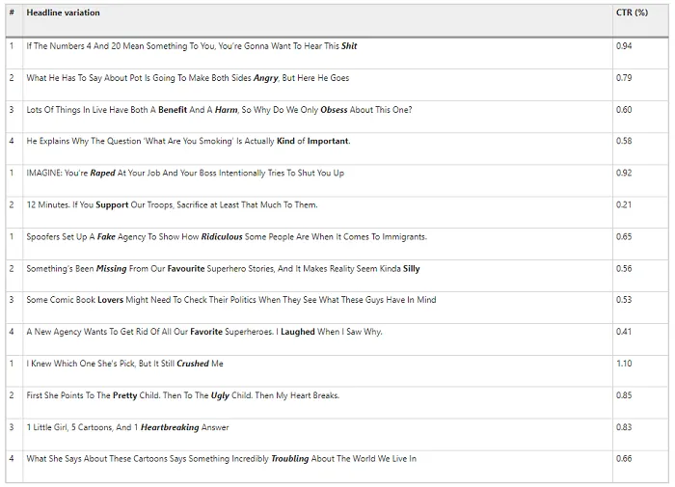The height and width of the screenshot is (487, 675).
Task: Select headline 'I Knew Which One She's Pick'
Action: [124, 364]
